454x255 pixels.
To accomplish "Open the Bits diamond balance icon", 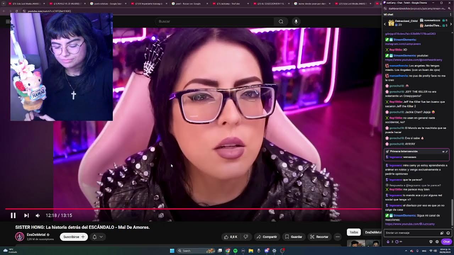I will [x=388, y=242].
